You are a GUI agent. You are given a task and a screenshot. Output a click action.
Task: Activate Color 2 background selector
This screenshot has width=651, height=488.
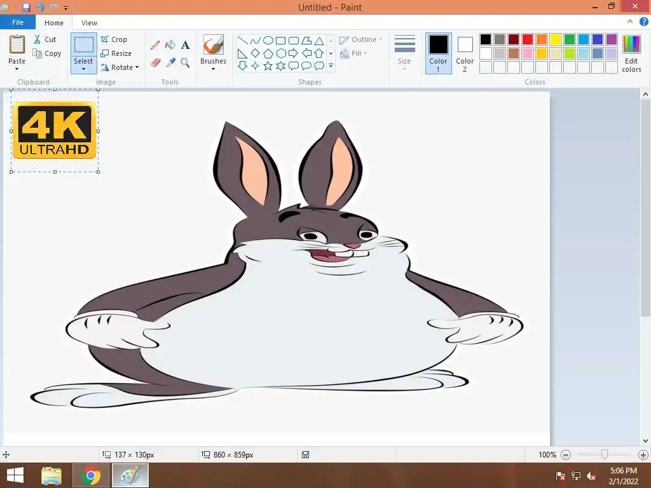(465, 53)
